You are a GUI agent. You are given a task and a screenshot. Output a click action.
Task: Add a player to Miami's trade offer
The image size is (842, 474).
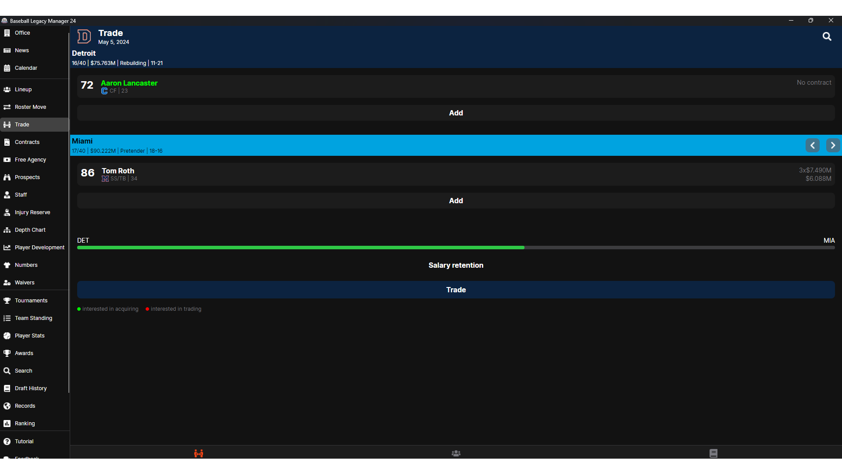pos(456,201)
